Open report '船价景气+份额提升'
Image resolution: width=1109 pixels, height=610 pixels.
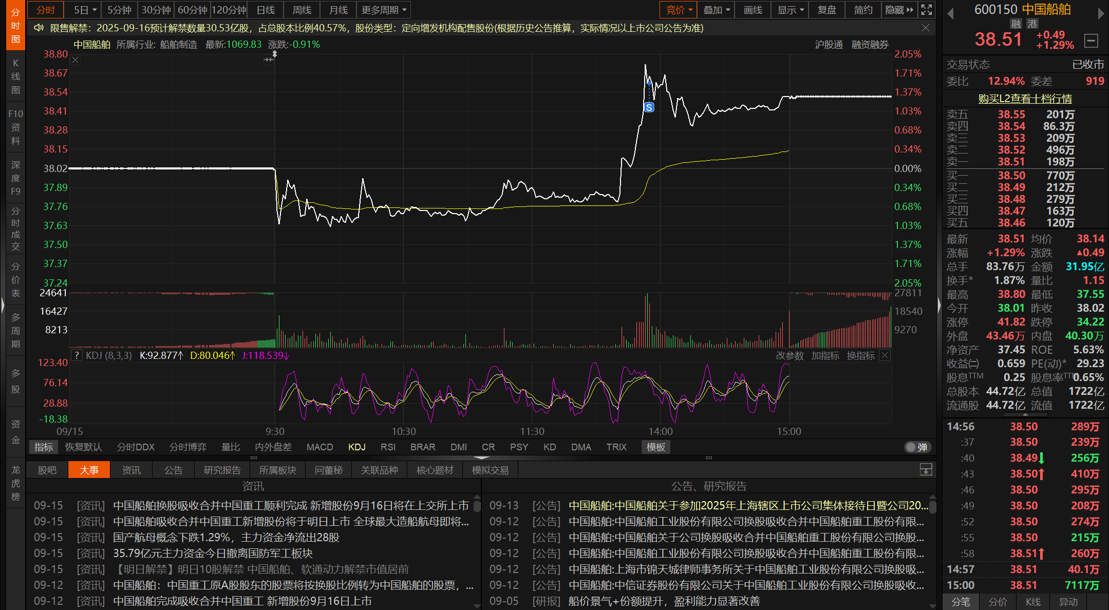(664, 601)
